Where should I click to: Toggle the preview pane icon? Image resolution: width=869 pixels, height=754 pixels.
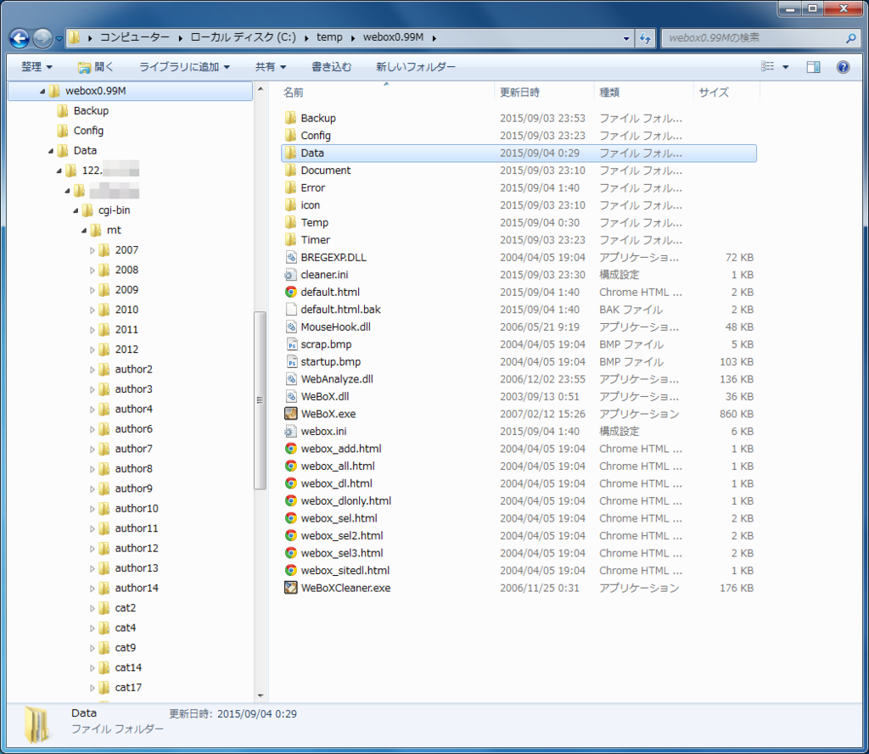pyautogui.click(x=813, y=67)
